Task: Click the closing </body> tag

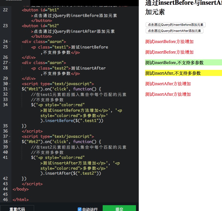Action: point(21,189)
